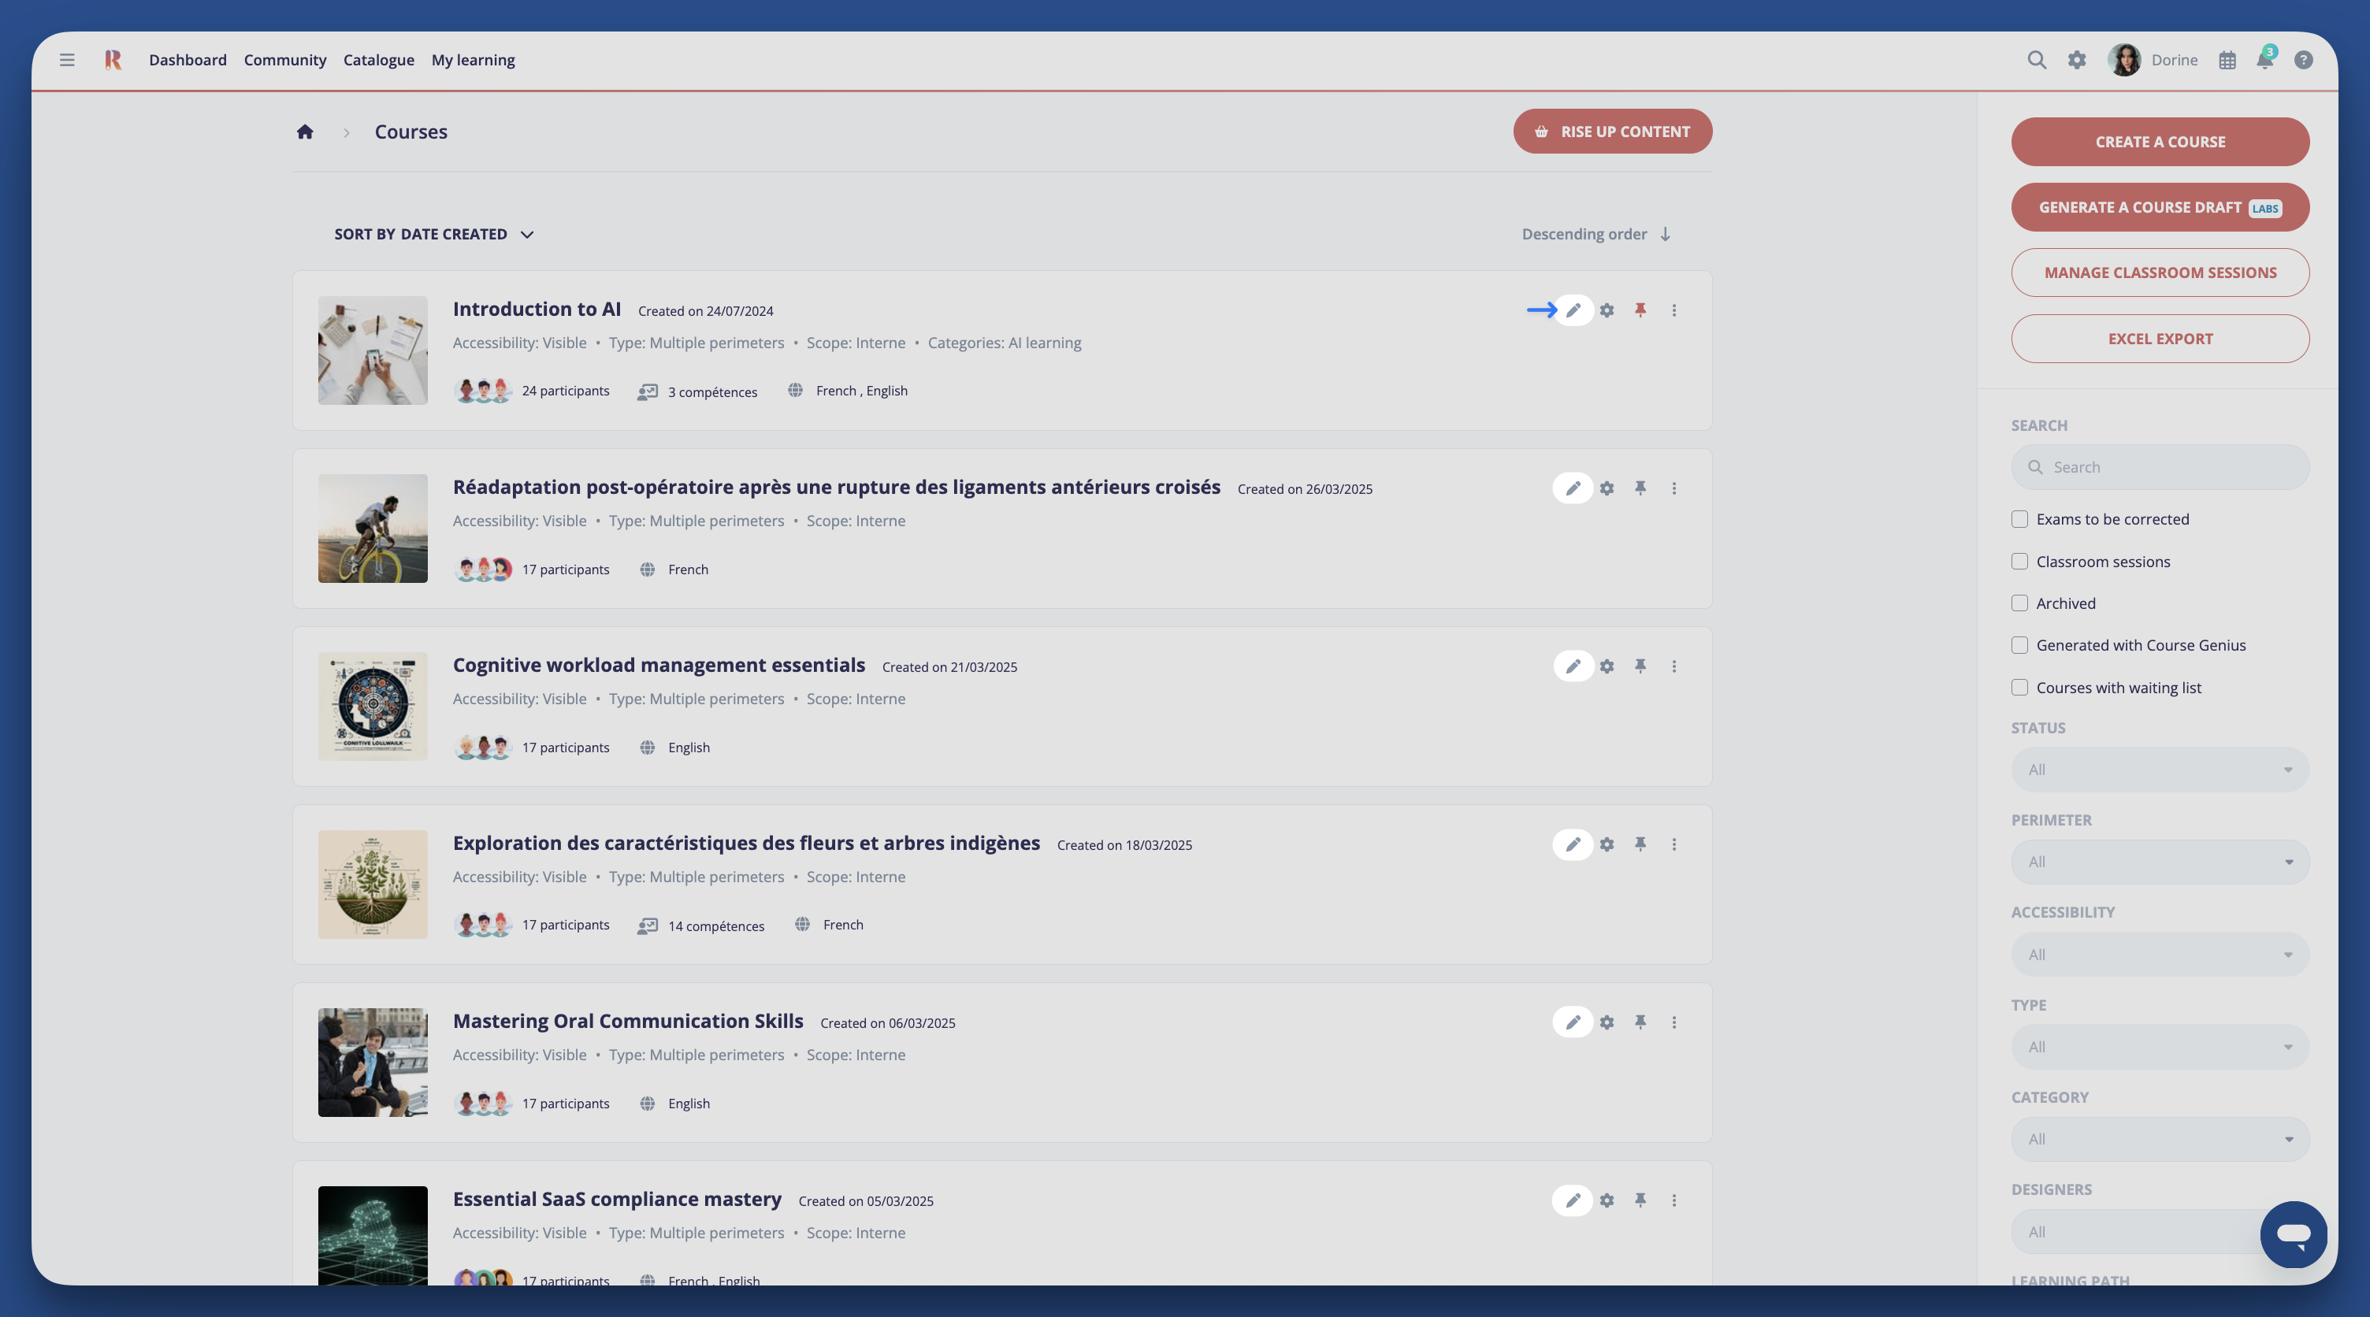Viewport: 2370px width, 1317px height.
Task: Enable Exams to be corrected checkbox
Action: [x=2019, y=520]
